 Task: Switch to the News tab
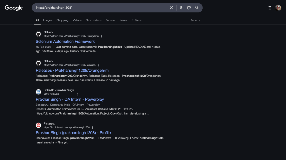123,20
